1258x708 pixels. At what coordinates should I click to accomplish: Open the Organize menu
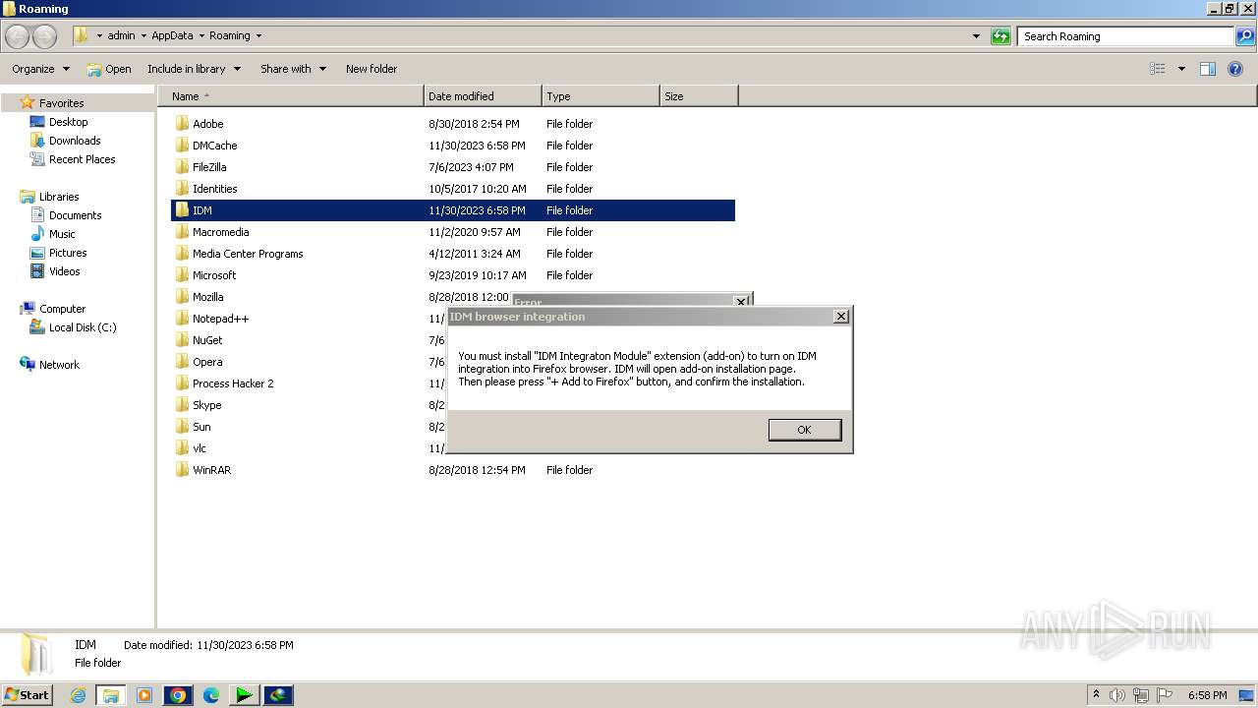click(40, 69)
